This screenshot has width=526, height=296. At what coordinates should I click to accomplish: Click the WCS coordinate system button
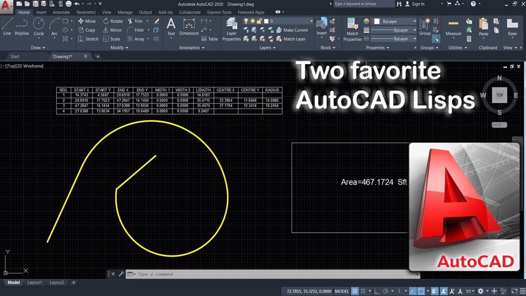pyautogui.click(x=499, y=125)
